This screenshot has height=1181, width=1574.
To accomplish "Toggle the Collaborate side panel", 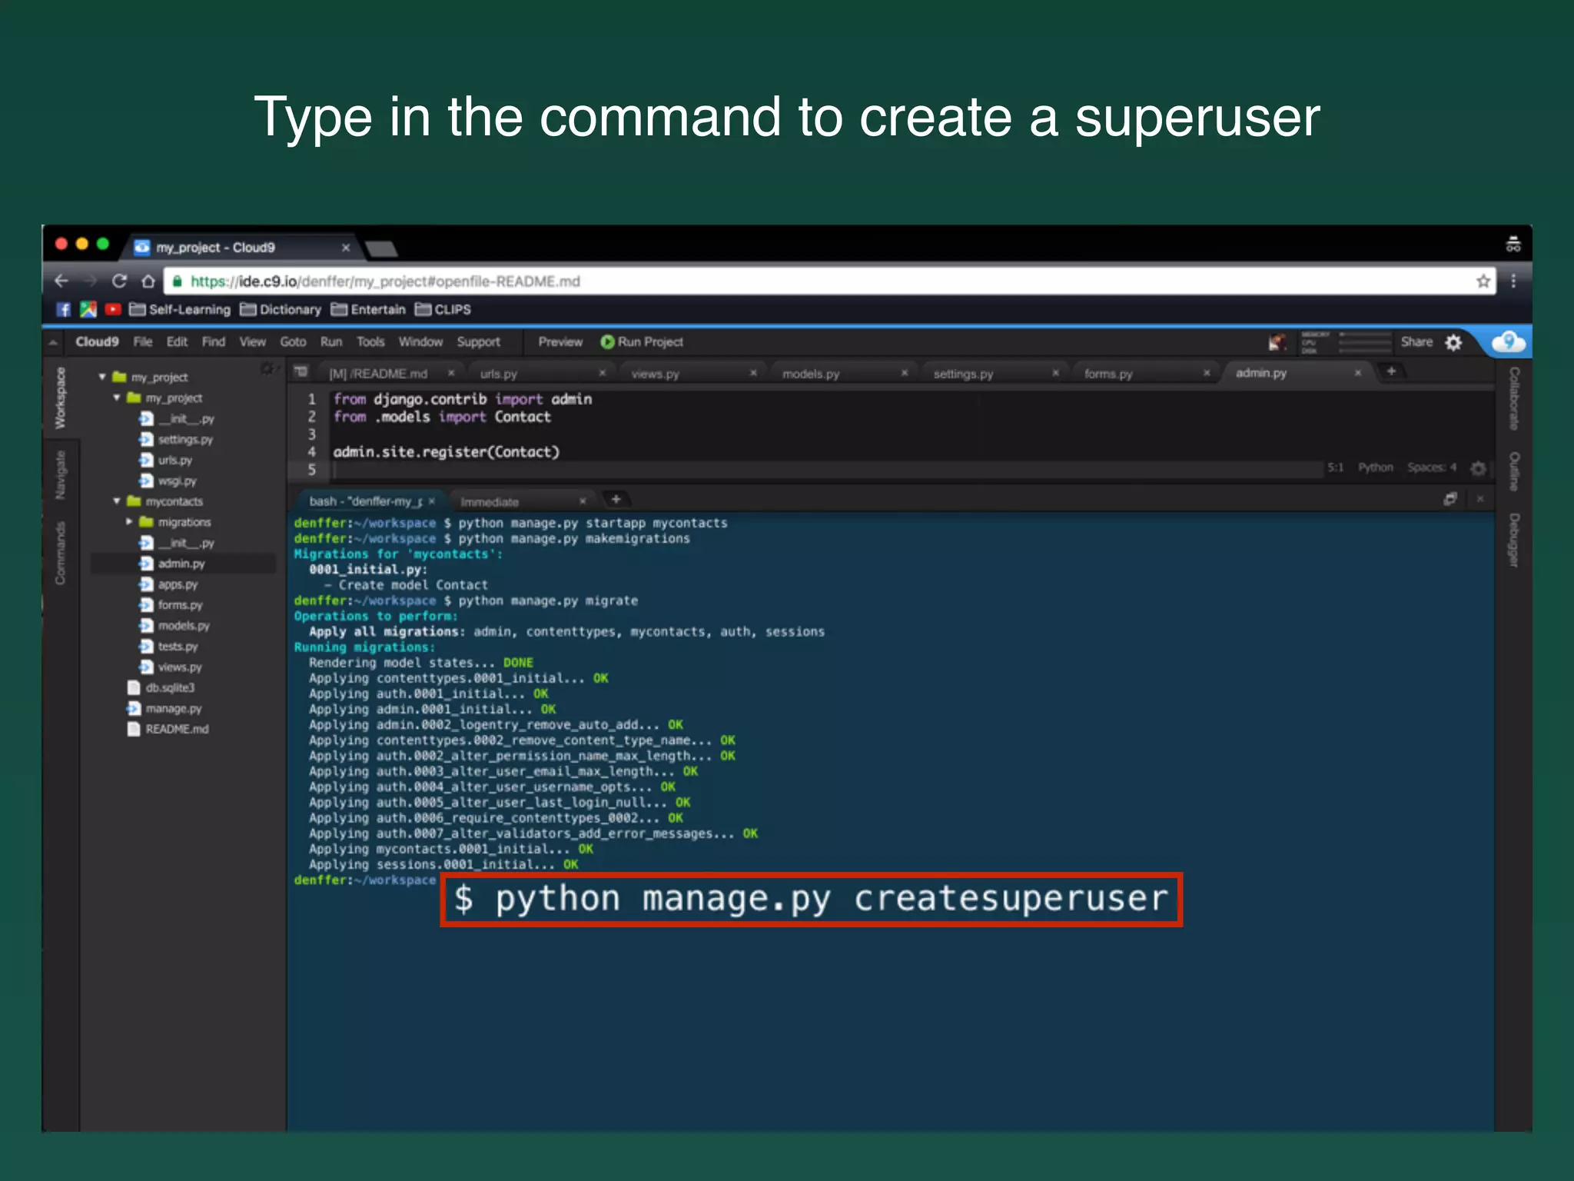I will coord(1513,398).
